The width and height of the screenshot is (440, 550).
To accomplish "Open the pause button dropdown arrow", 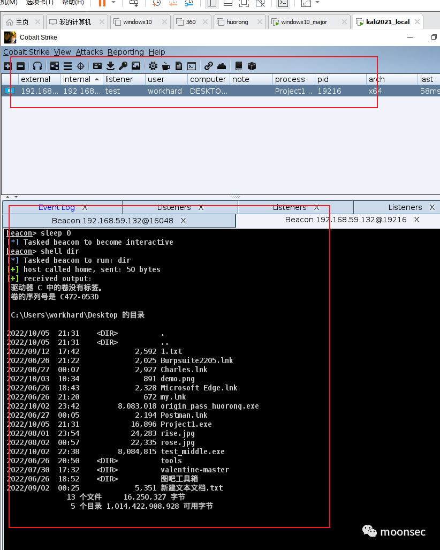I will [113, 3].
